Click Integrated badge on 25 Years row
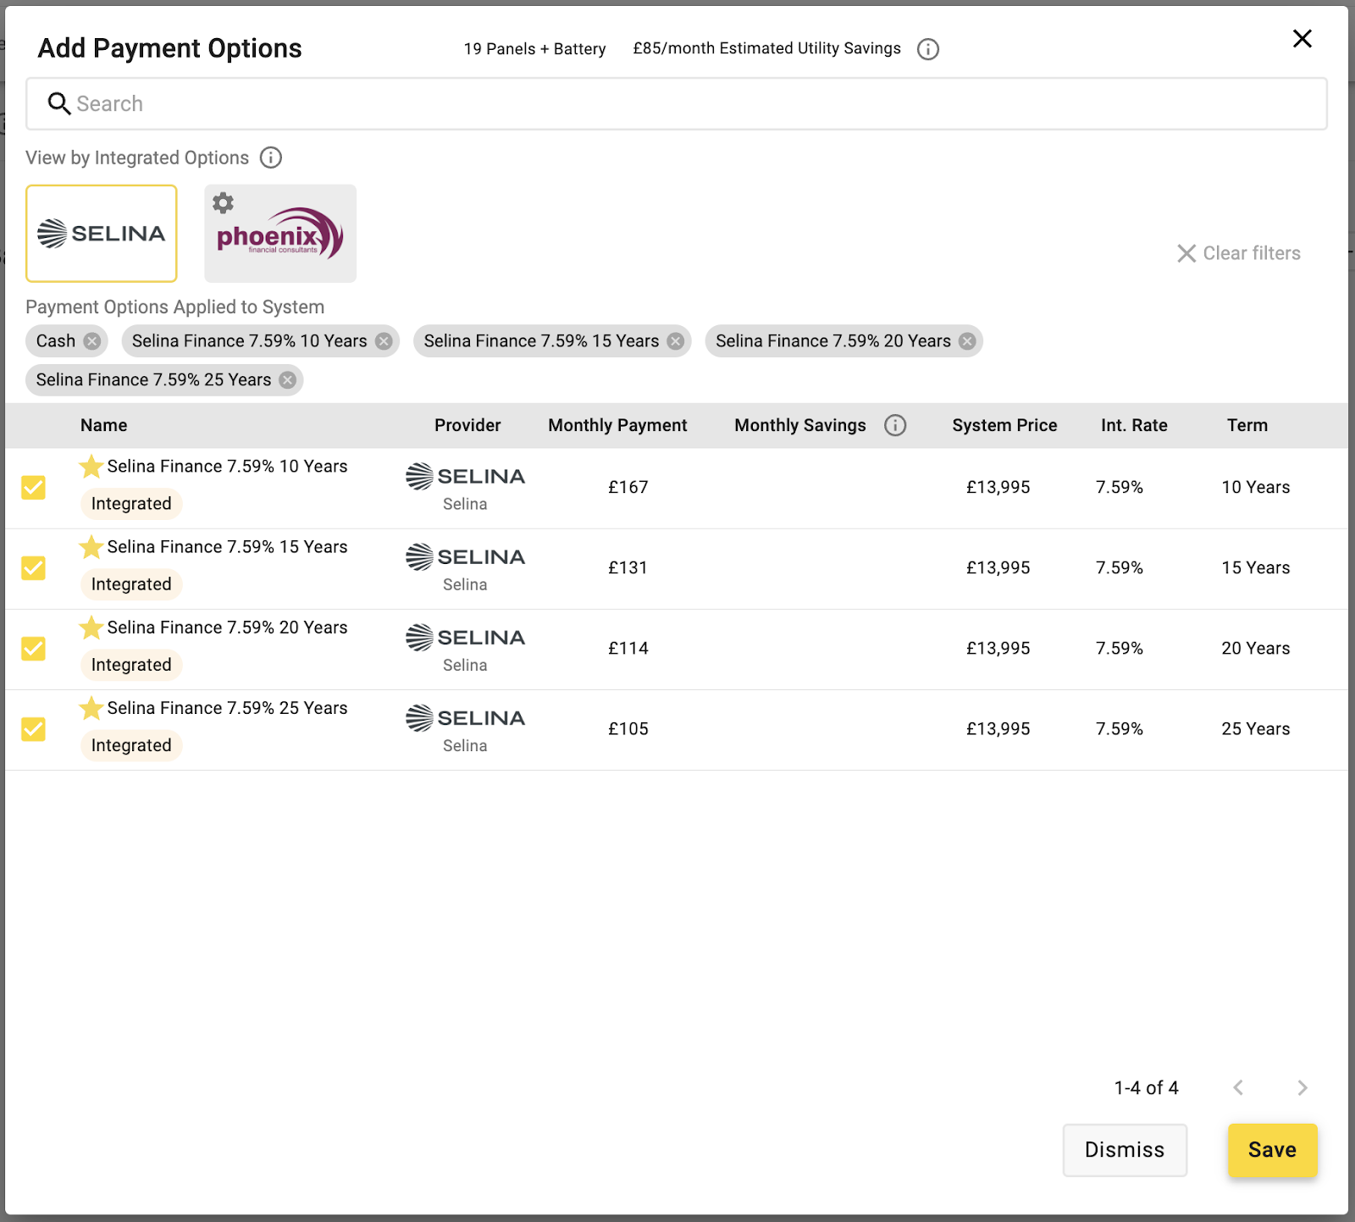 point(131,745)
